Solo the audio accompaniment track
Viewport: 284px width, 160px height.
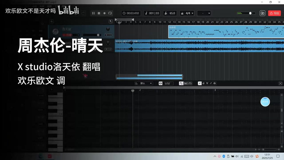click(110, 49)
